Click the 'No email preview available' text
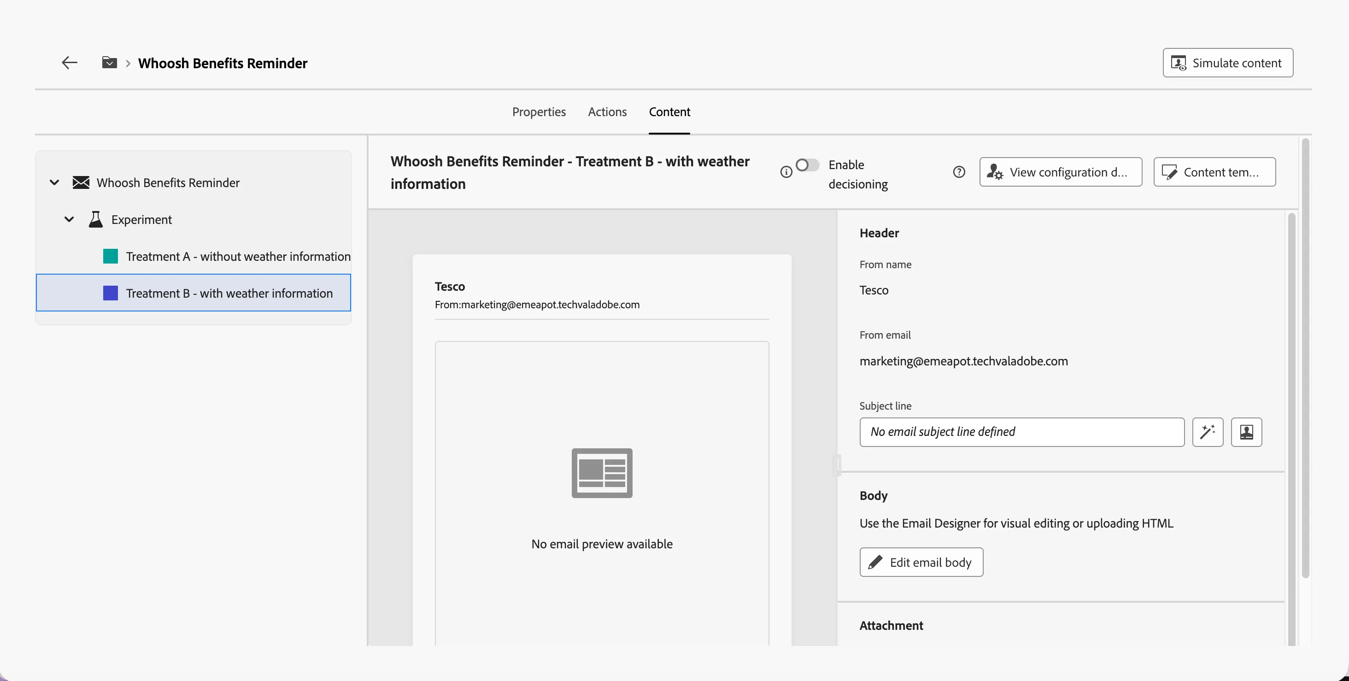Image resolution: width=1349 pixels, height=681 pixels. pyautogui.click(x=602, y=544)
